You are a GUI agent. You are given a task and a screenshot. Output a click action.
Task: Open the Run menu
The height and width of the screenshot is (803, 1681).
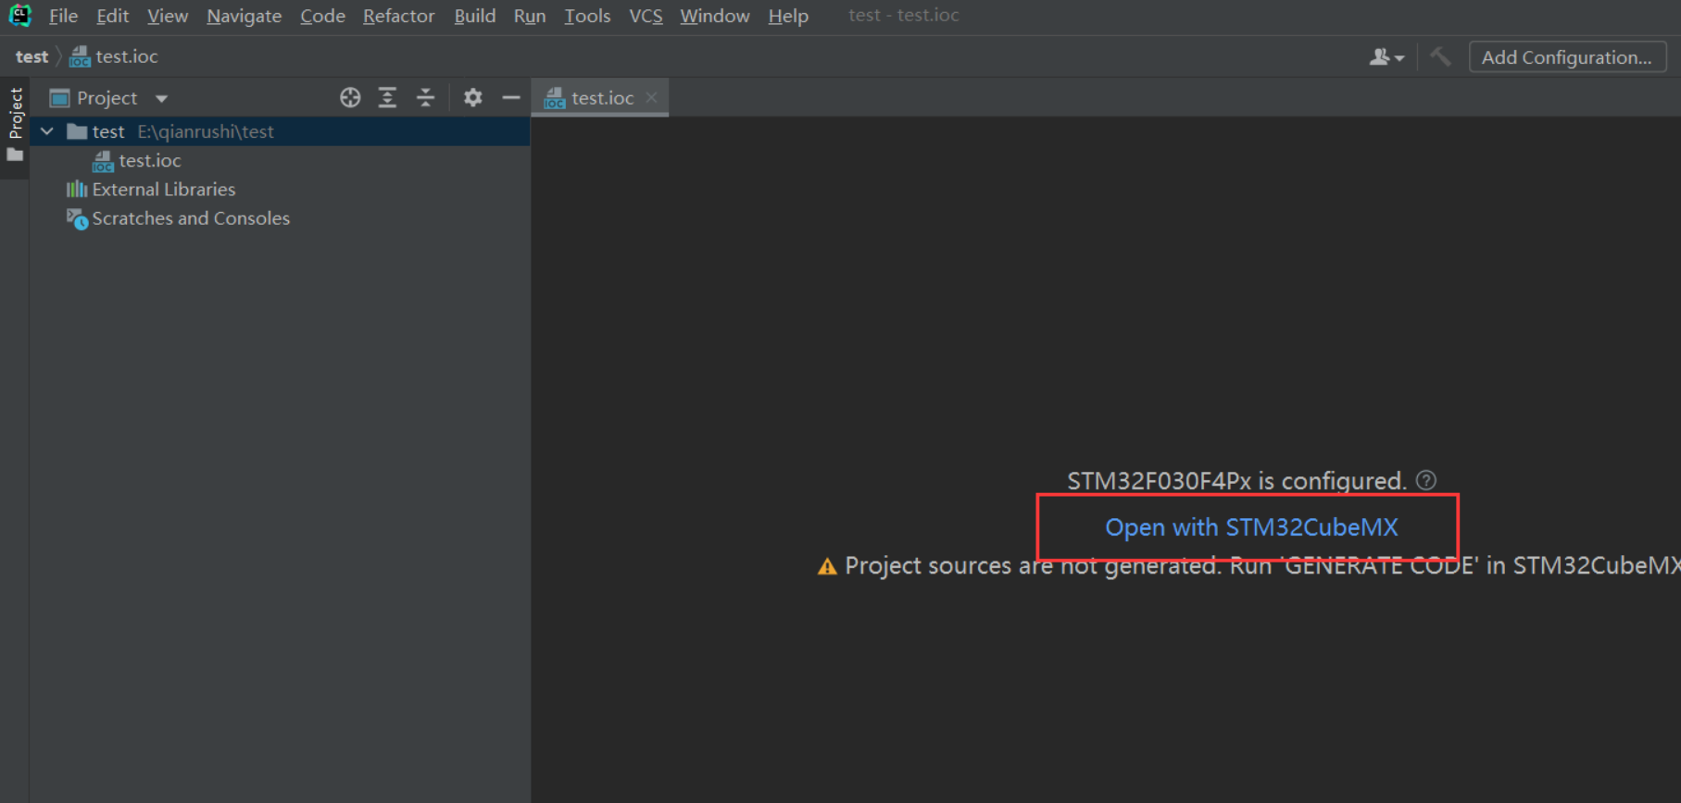530,16
